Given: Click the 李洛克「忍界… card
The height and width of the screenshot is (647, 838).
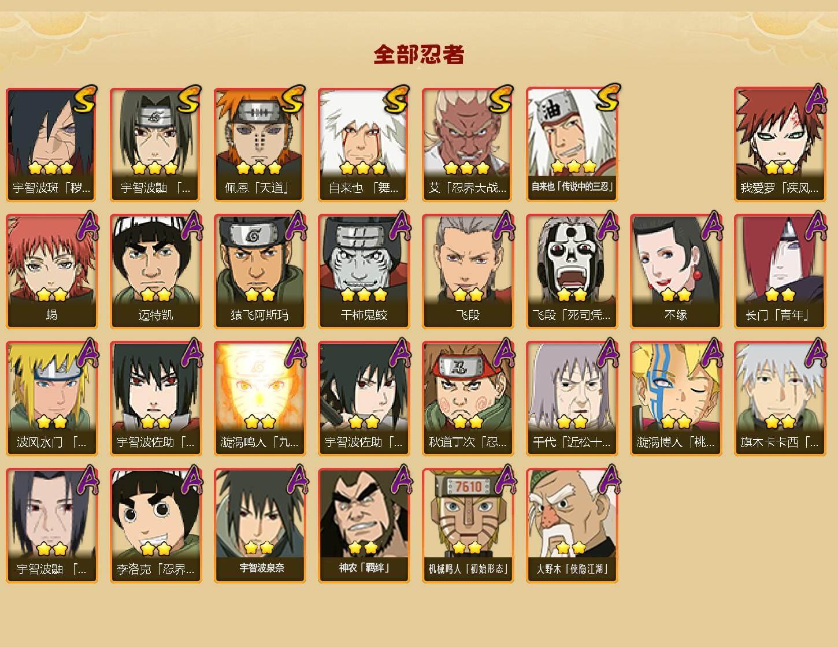Looking at the screenshot, I should tap(155, 526).
